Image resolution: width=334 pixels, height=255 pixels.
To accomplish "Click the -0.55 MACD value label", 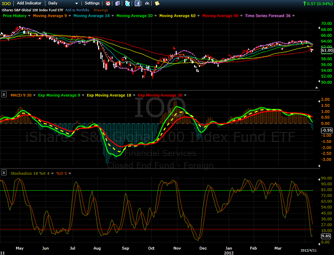I will click(327, 130).
